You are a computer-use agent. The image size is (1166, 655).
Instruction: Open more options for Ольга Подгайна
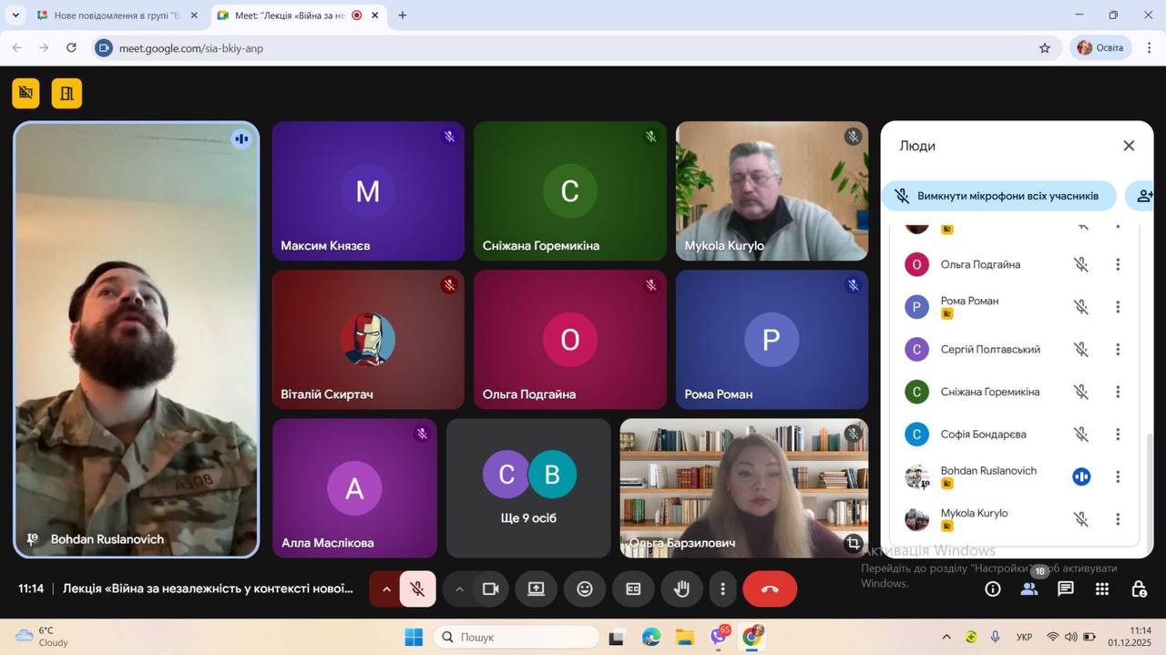coord(1118,265)
